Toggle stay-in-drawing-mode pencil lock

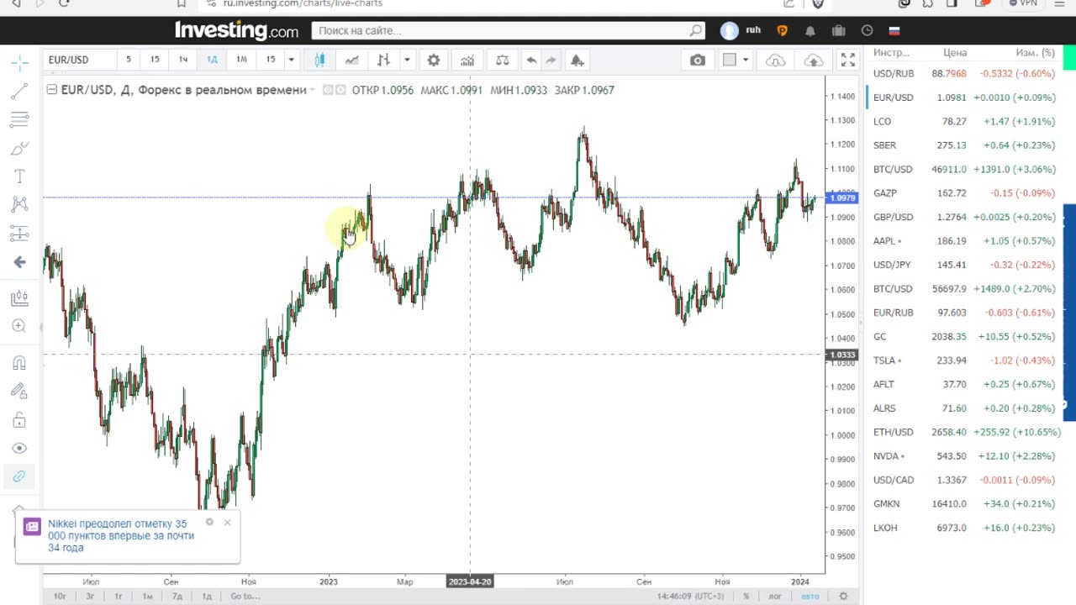(19, 392)
